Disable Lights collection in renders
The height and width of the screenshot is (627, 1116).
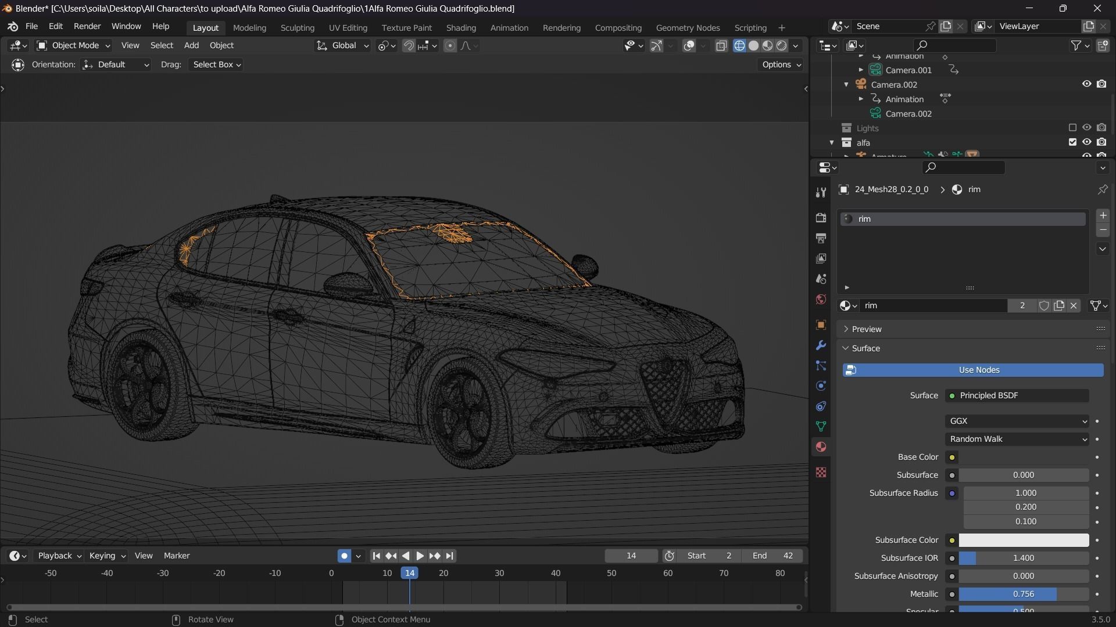1101,128
